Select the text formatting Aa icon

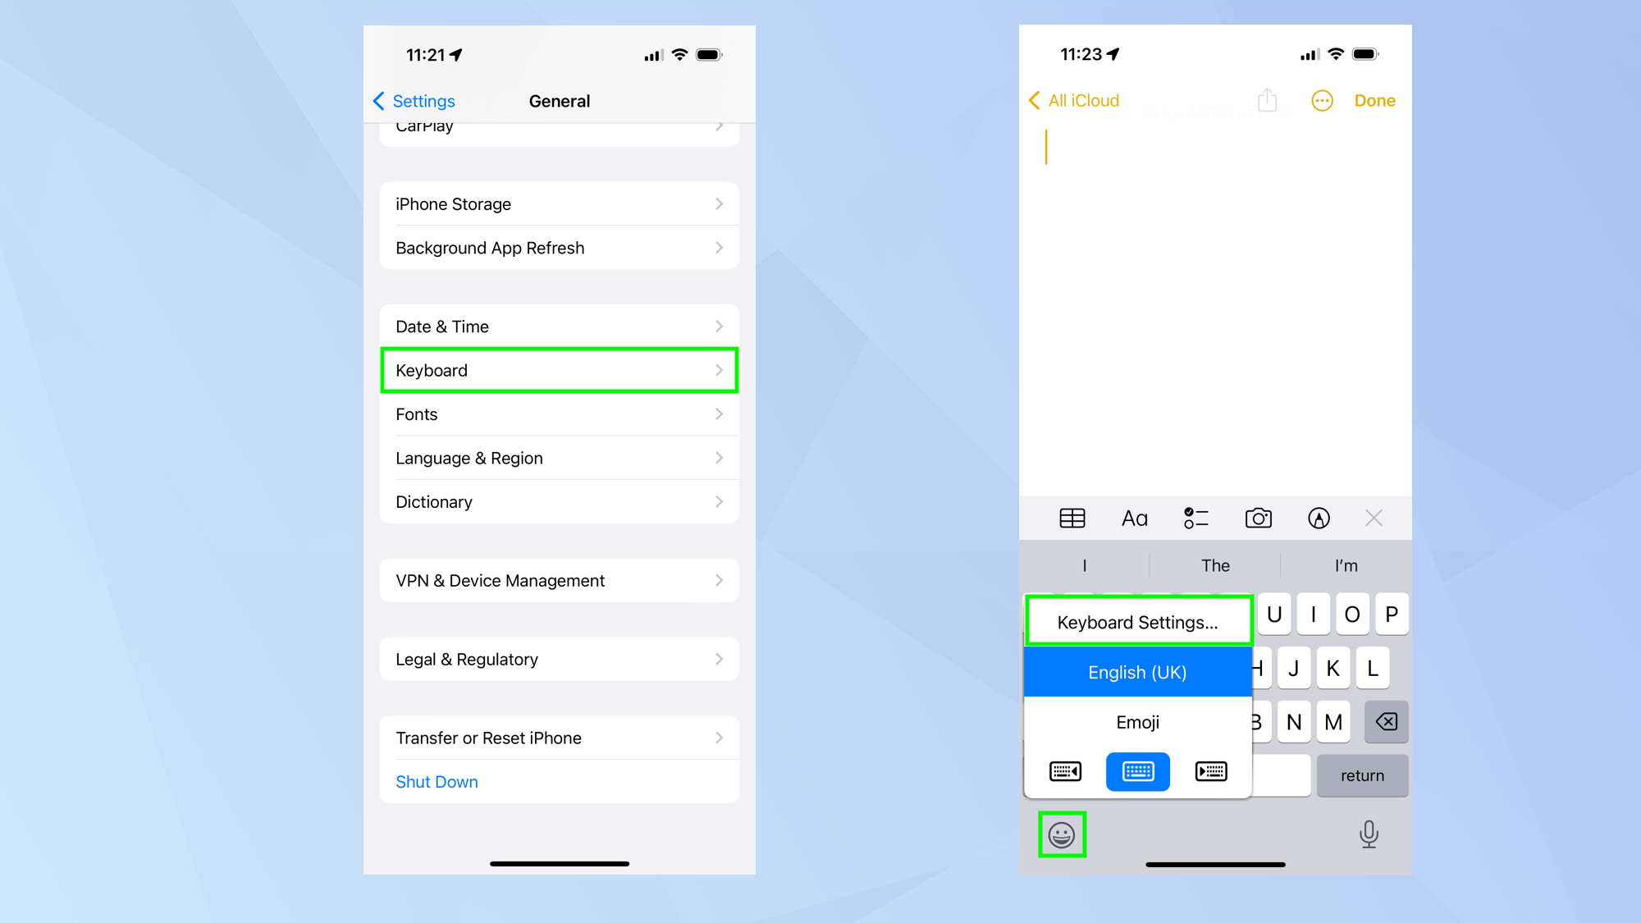pos(1135,519)
